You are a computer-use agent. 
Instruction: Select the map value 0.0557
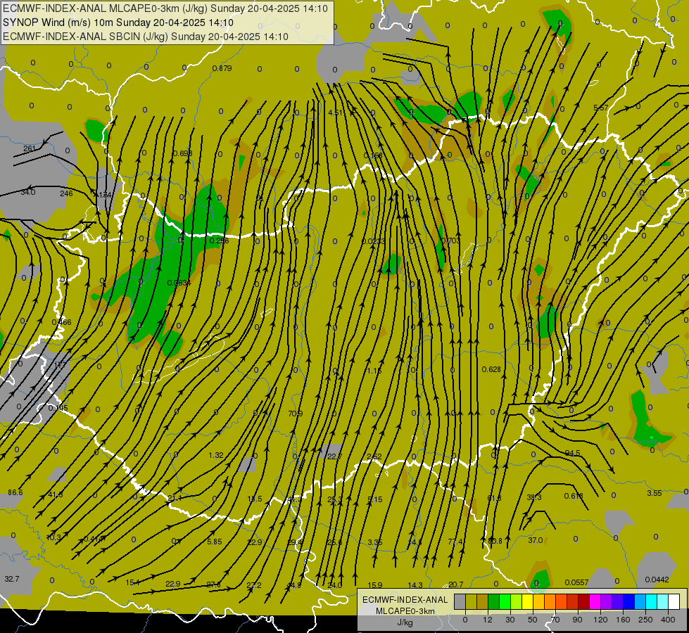tap(576, 582)
